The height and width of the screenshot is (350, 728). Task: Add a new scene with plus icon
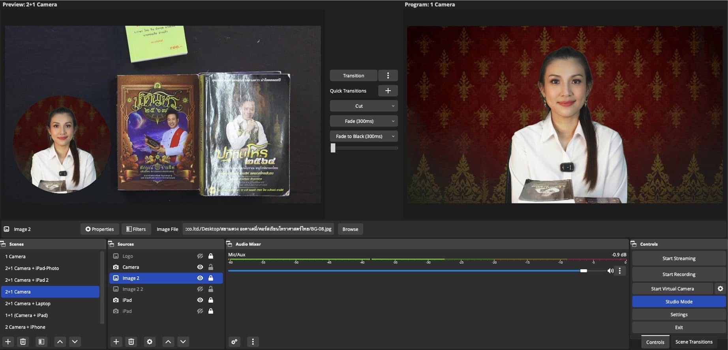8,342
